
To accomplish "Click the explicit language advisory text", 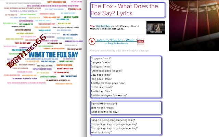I will [119, 51].
